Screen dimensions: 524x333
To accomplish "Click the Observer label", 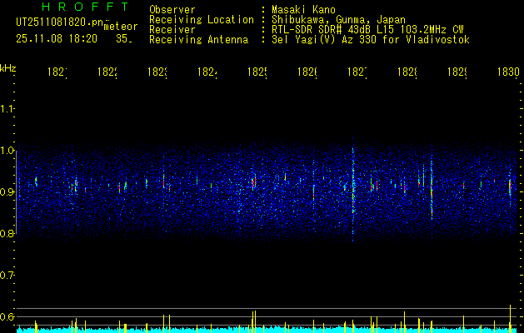I will [172, 9].
